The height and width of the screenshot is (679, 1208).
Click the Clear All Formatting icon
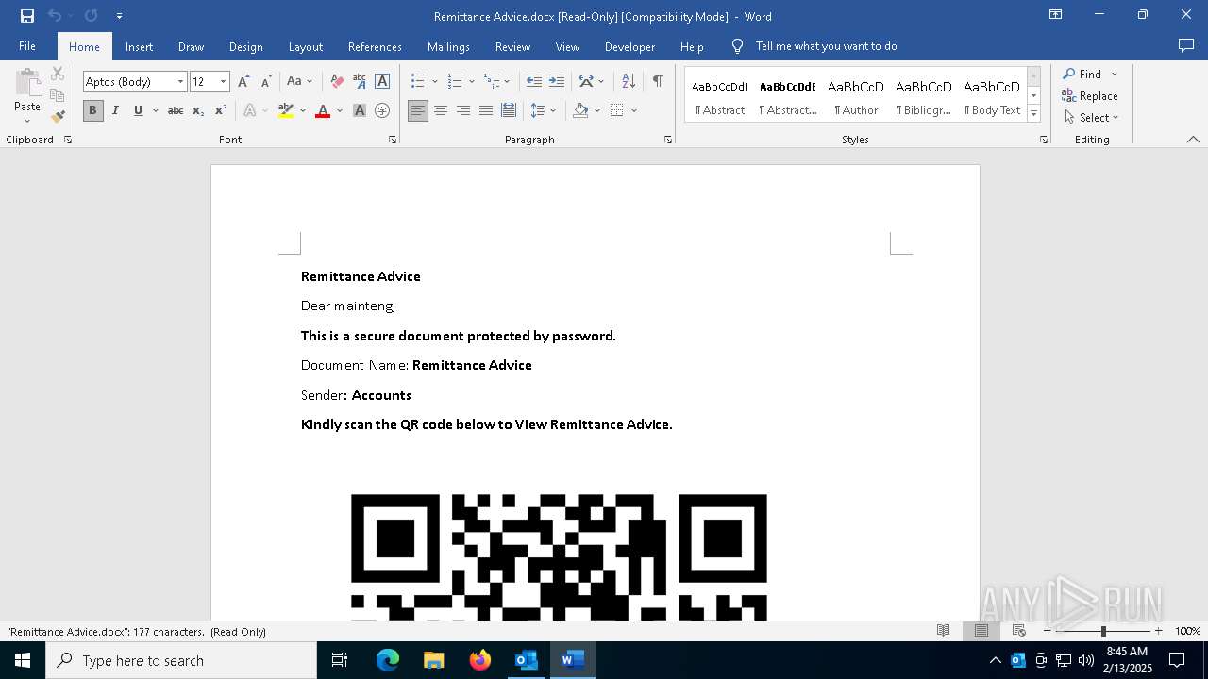[x=337, y=82]
